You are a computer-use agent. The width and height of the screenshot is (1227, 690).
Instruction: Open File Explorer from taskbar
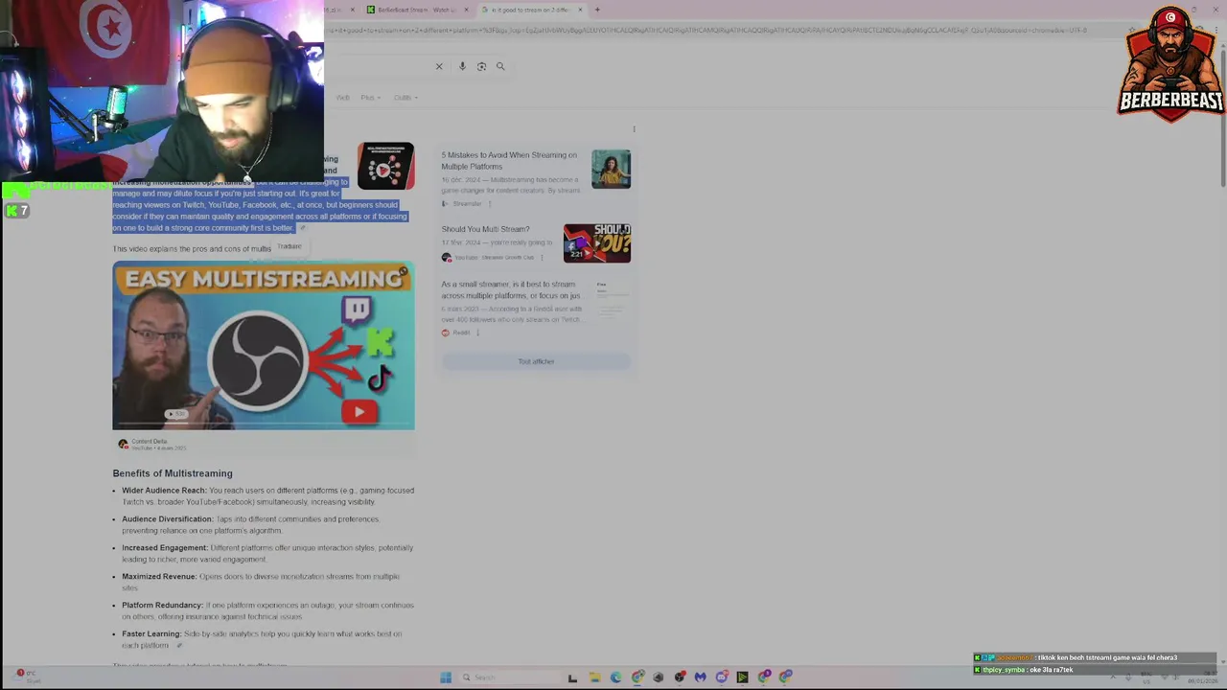pyautogui.click(x=594, y=678)
